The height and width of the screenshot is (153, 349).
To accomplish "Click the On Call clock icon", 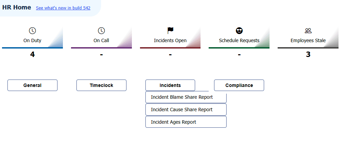I will coord(101,31).
